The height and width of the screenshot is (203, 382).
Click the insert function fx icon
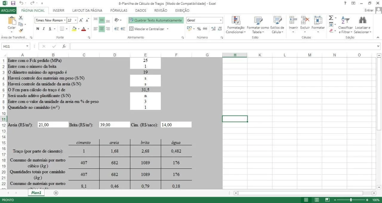click(64, 46)
